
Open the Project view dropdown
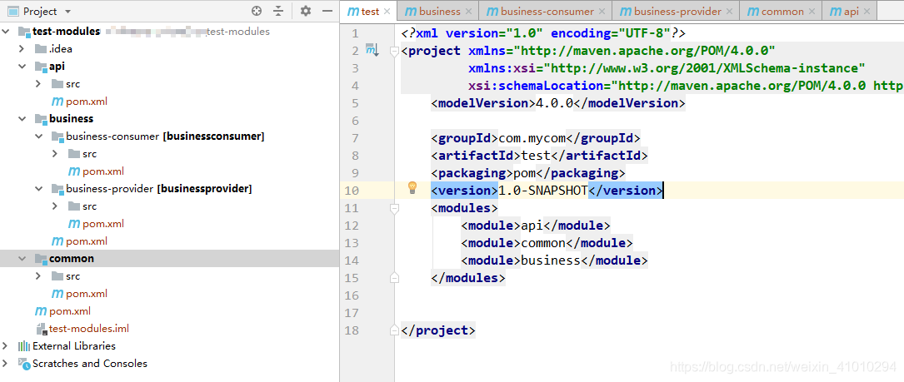click(67, 12)
